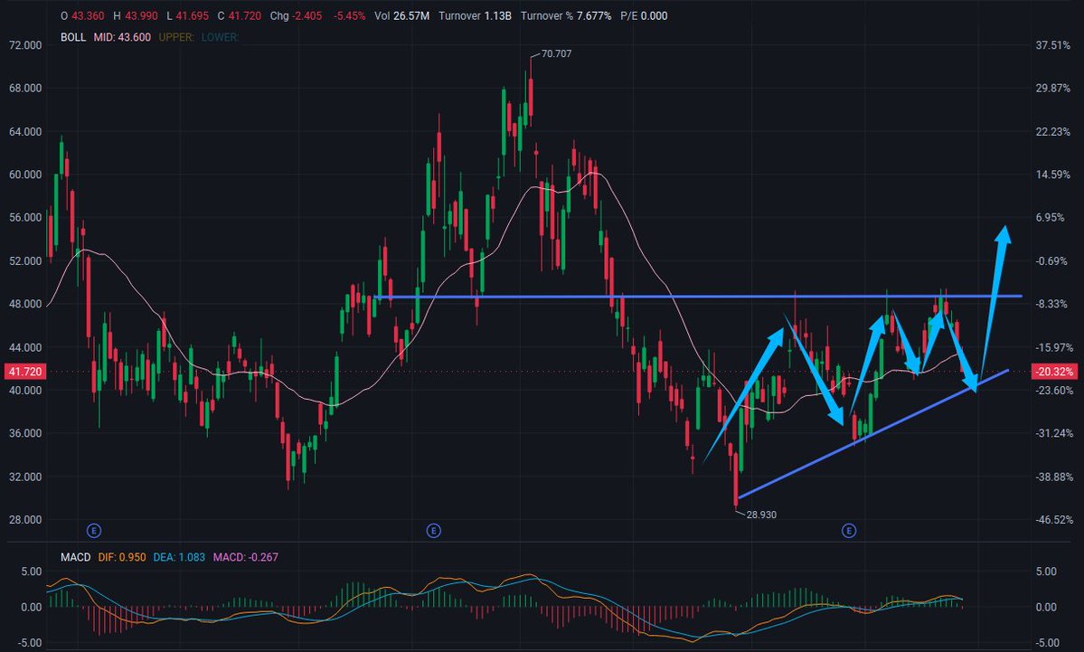Screen dimensions: 1084x652
Task: Click the Turnover 1.13B figure
Action: 475,16
